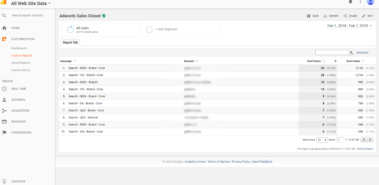Click campaign Search - WA - Brand - Core
The image size is (379, 185).
pyautogui.click(x=85, y=132)
